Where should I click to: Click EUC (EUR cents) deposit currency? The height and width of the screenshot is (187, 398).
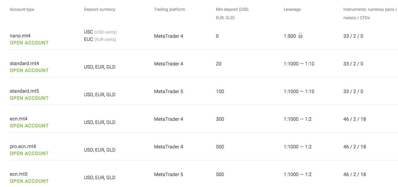100,40
